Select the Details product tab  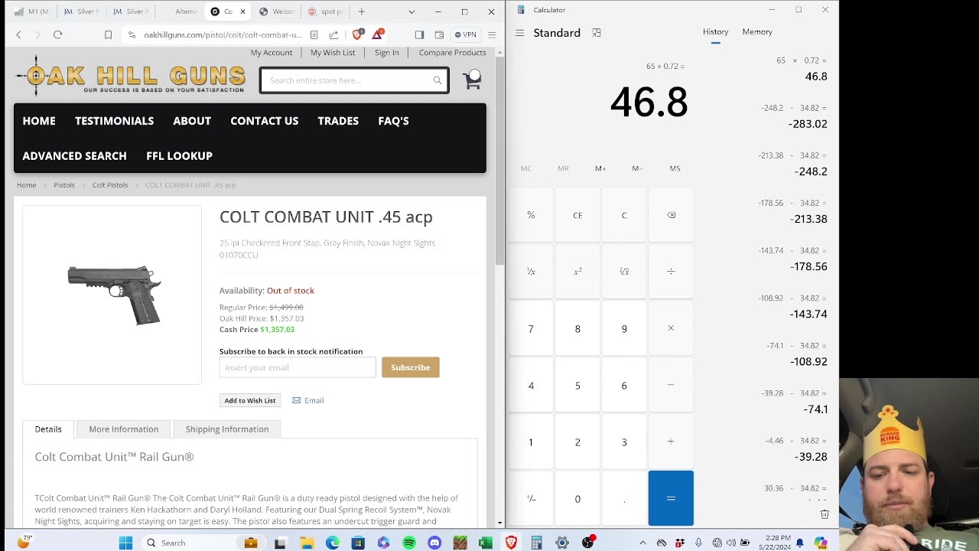point(48,429)
